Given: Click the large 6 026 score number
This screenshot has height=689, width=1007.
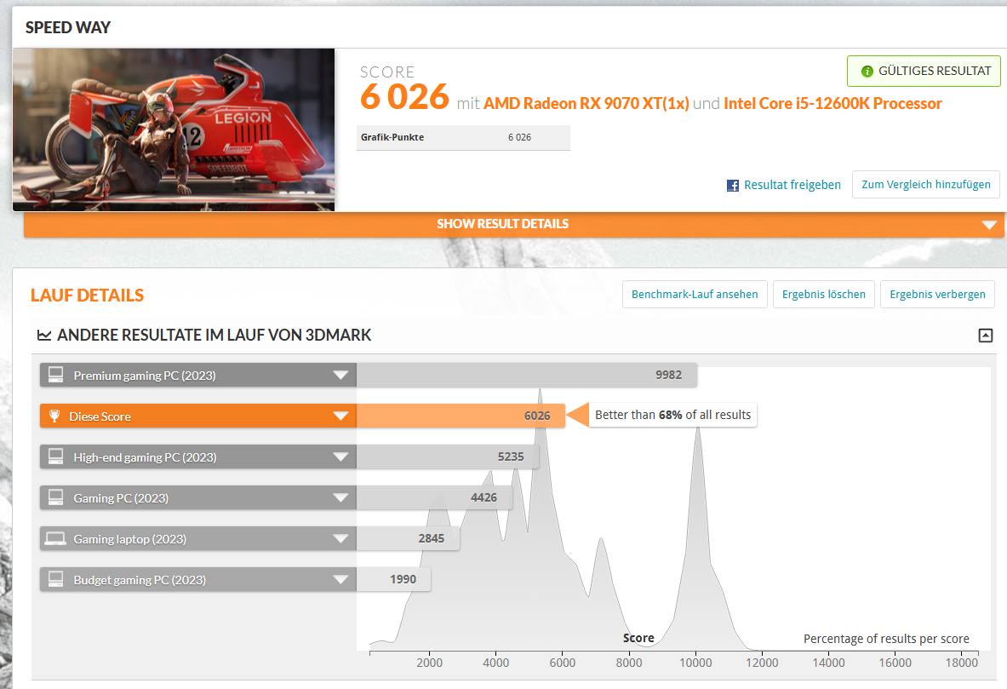Looking at the screenshot, I should coord(404,97).
